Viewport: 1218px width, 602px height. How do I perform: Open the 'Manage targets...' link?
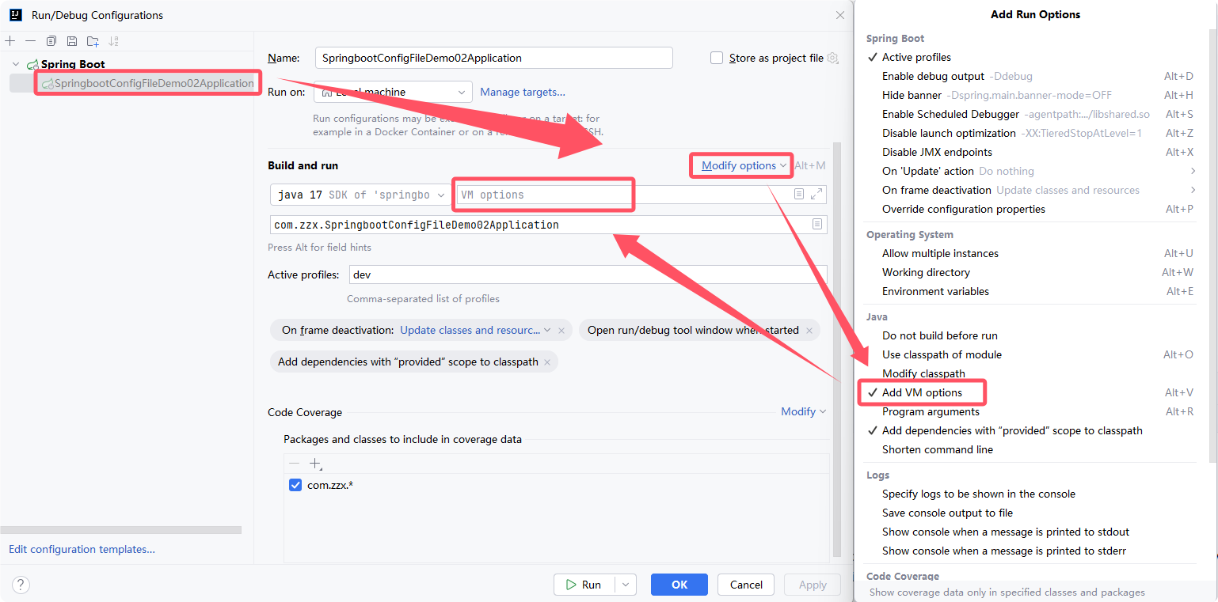click(523, 92)
